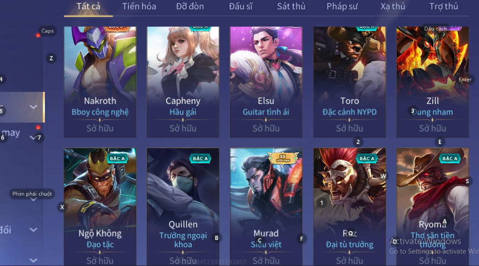Switch to the Sát thủ tab
Screen dimensions: 479x266
pyautogui.click(x=291, y=6)
